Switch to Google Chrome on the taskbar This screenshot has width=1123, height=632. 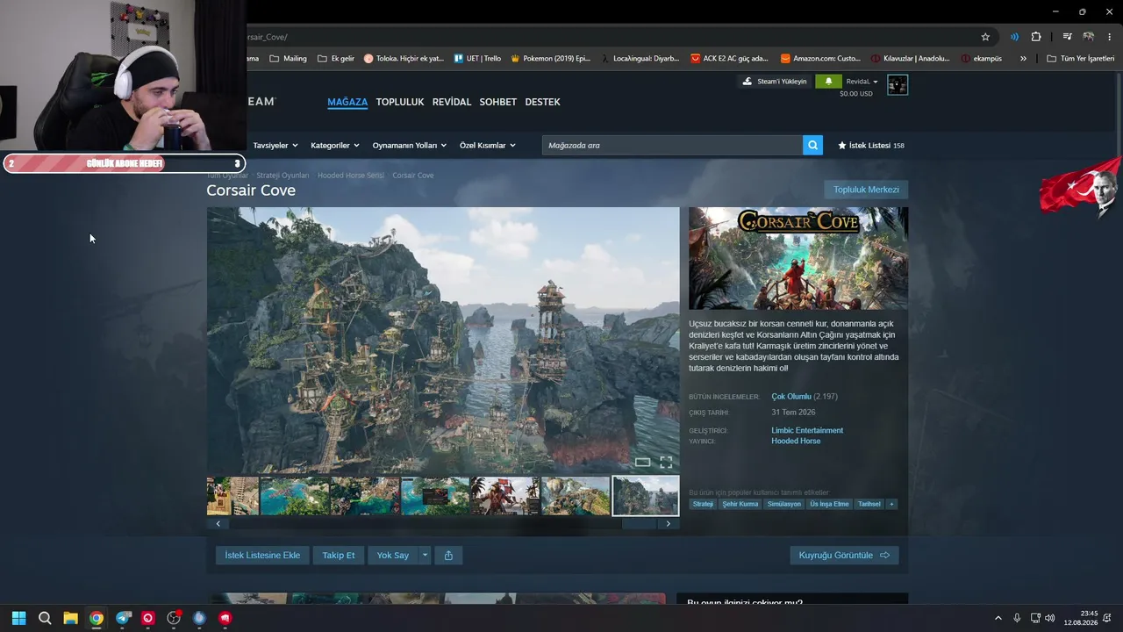[x=97, y=618]
